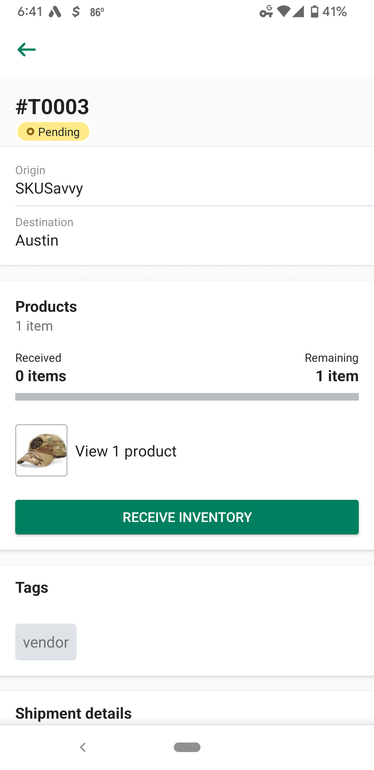Tap the #T0003 transfer title
The height and width of the screenshot is (770, 374).
point(52,107)
